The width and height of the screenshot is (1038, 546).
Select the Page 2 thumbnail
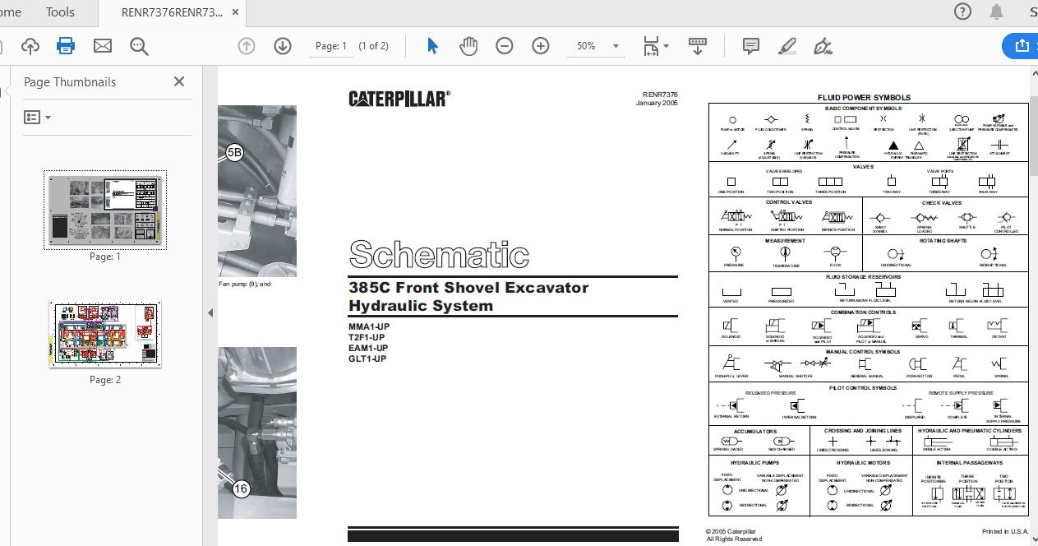(x=105, y=334)
